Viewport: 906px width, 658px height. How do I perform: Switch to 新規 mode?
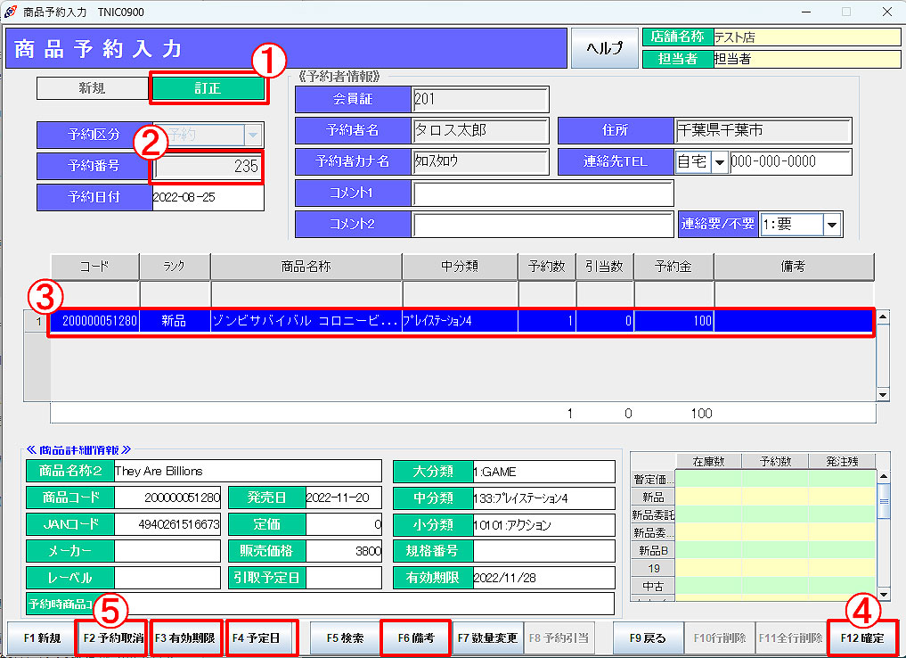(x=92, y=88)
